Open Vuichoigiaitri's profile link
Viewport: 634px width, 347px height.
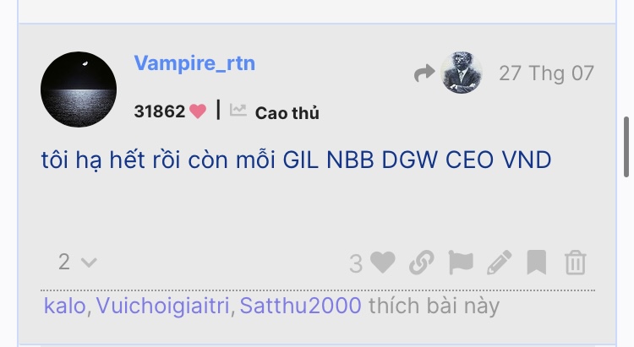tap(162, 306)
